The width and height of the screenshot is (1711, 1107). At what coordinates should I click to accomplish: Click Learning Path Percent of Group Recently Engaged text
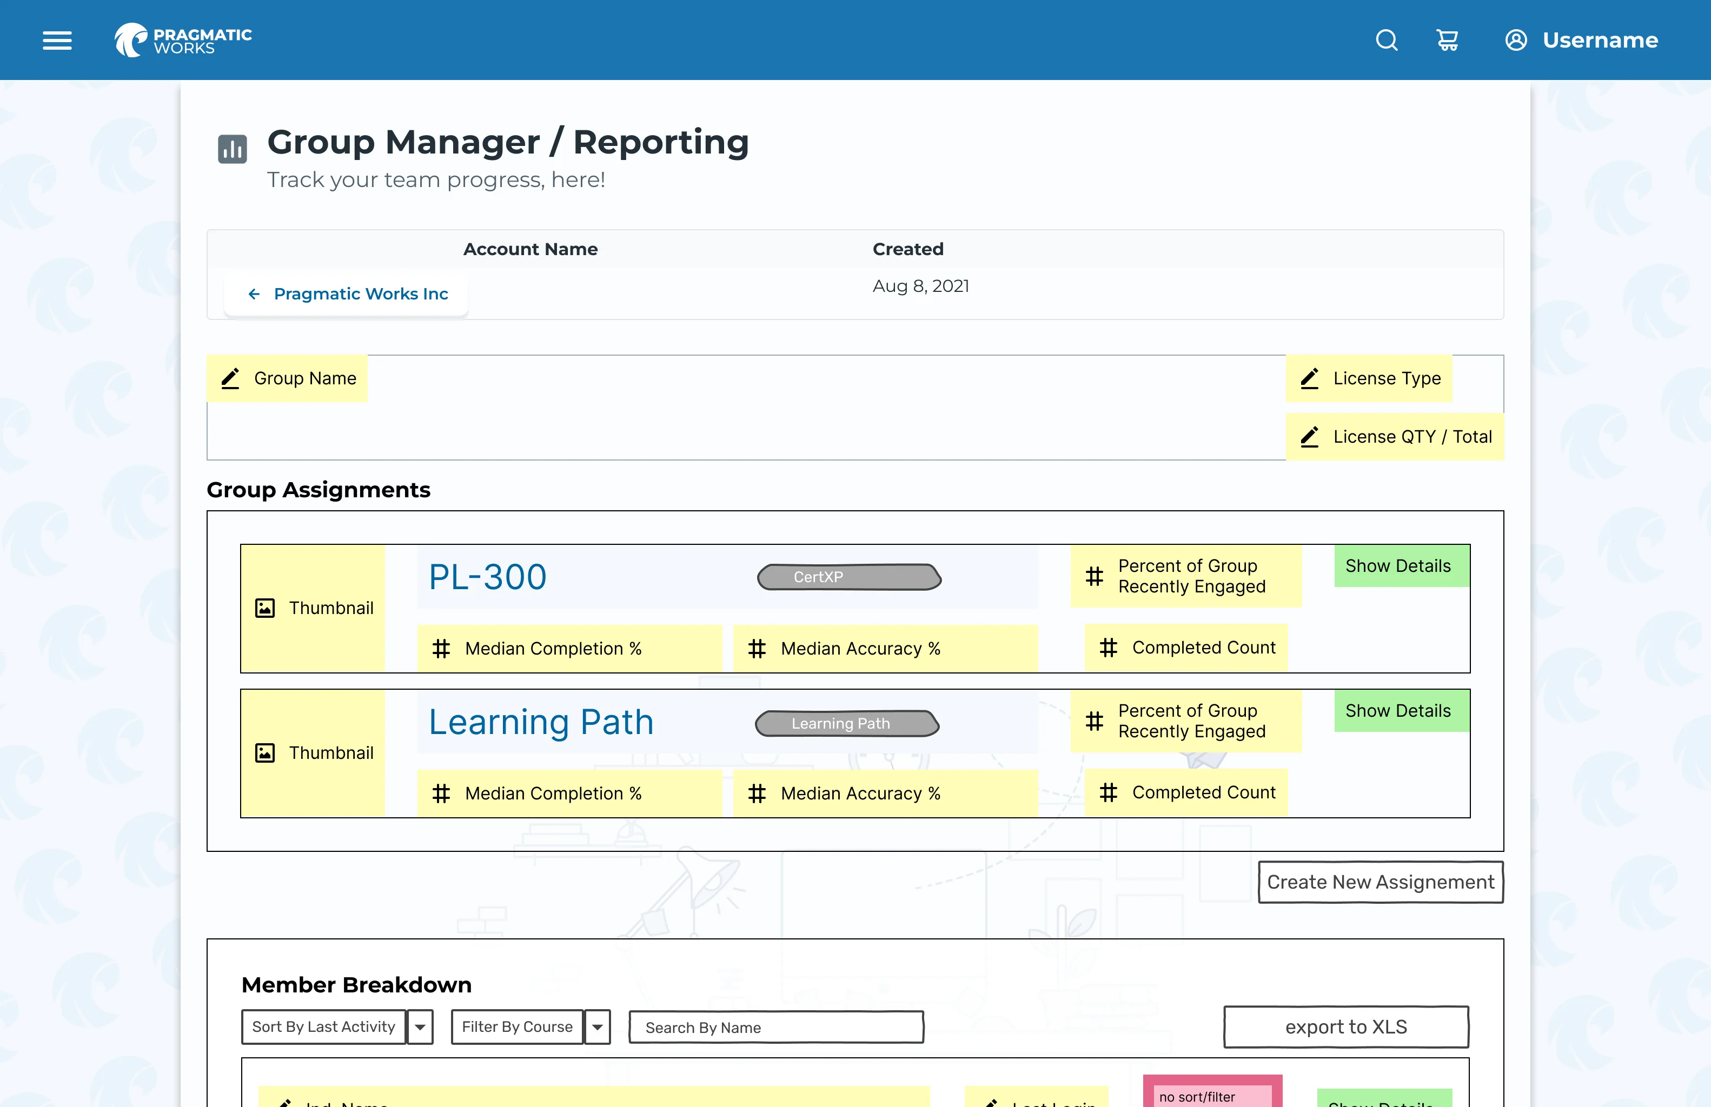[1192, 721]
